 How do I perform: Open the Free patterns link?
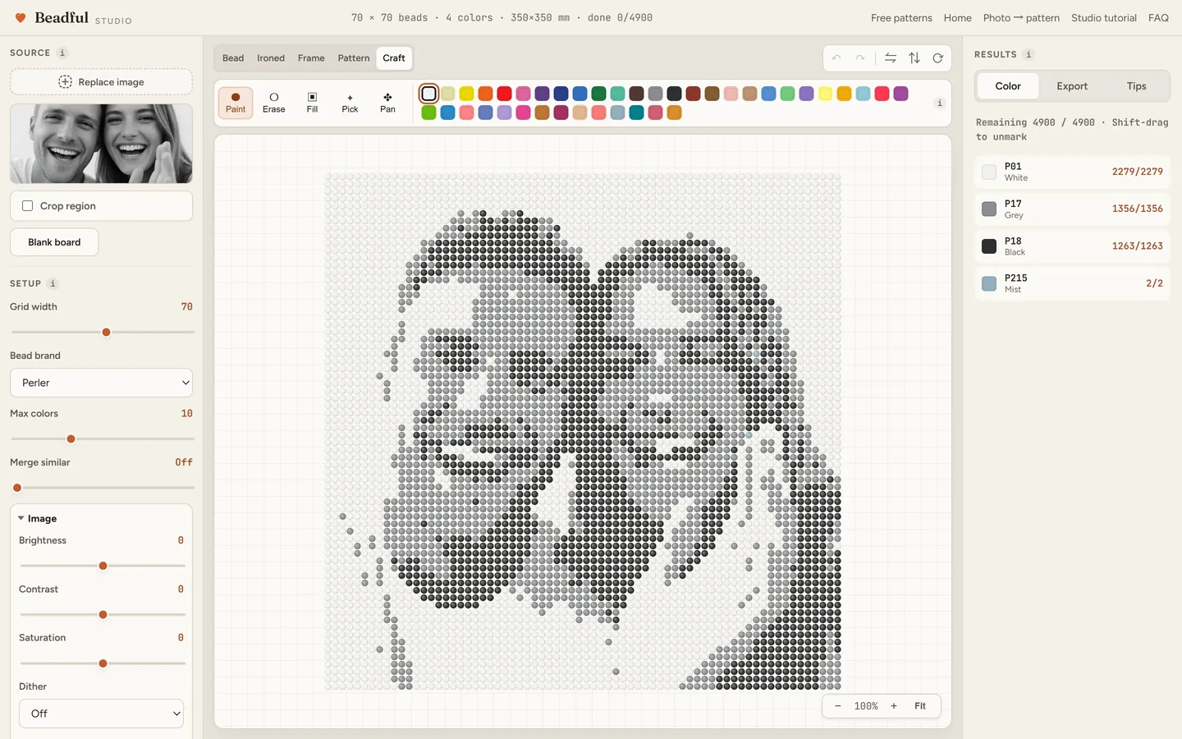coord(901,18)
